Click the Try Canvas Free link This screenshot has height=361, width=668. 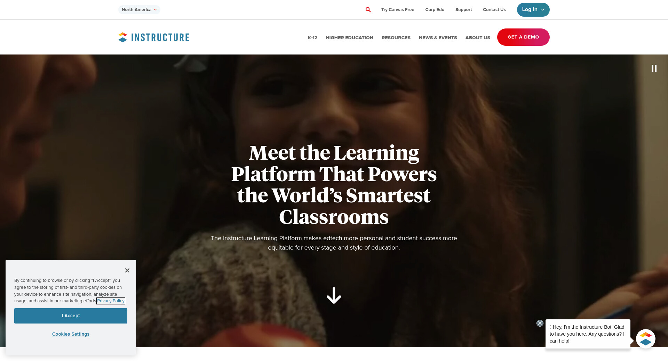(398, 10)
